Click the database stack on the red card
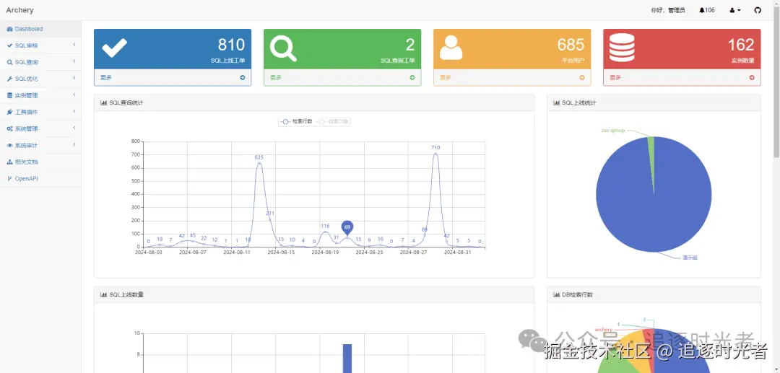The height and width of the screenshot is (373, 780). point(622,48)
